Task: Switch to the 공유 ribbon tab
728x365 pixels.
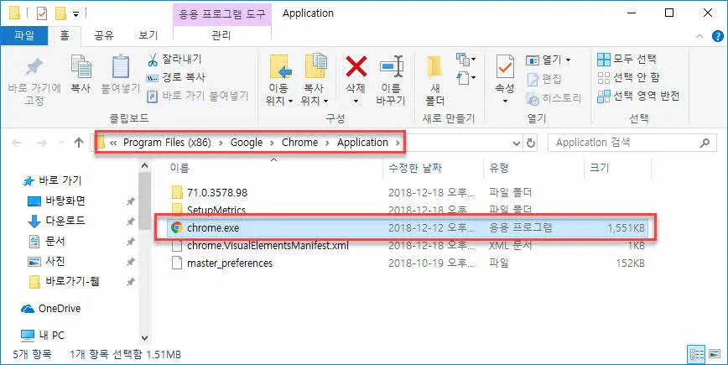Action: [x=105, y=35]
